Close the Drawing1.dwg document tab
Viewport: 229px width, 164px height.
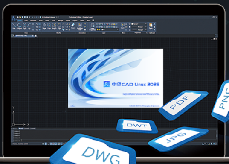pos(33,36)
